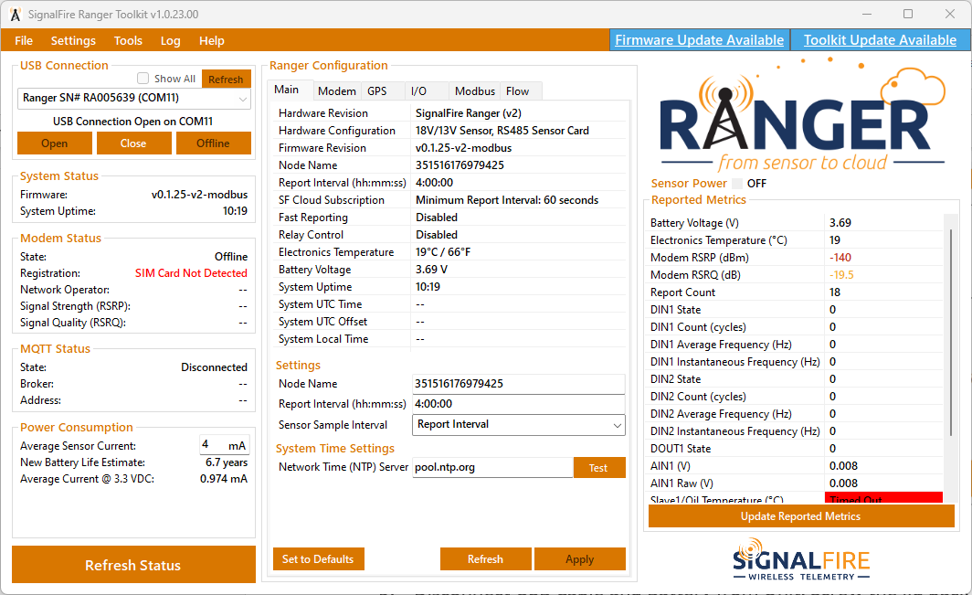Click the Modem RSRQ value -19.5
The width and height of the screenshot is (972, 595).
click(842, 275)
